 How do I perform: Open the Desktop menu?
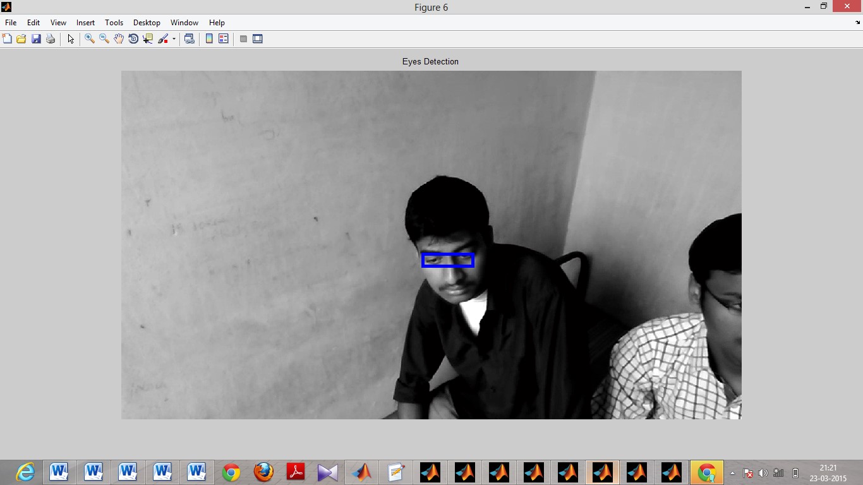pyautogui.click(x=147, y=23)
